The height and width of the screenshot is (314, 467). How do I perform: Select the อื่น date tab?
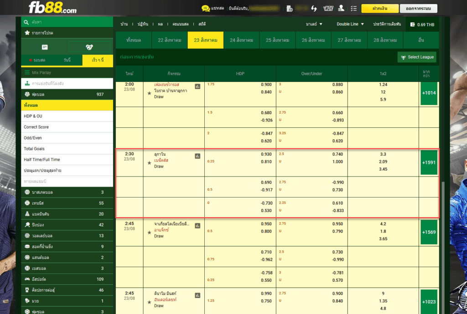(421, 40)
